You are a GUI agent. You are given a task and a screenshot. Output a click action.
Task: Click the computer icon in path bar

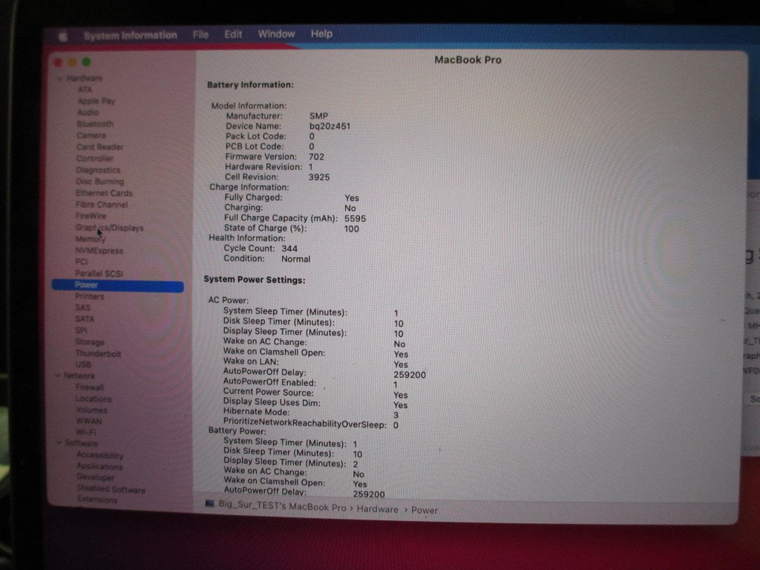209,504
